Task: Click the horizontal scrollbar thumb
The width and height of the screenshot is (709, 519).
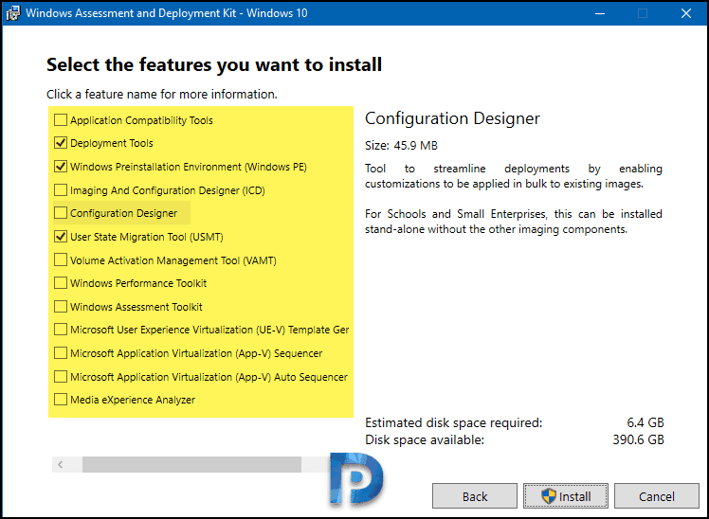Action: coord(191,464)
